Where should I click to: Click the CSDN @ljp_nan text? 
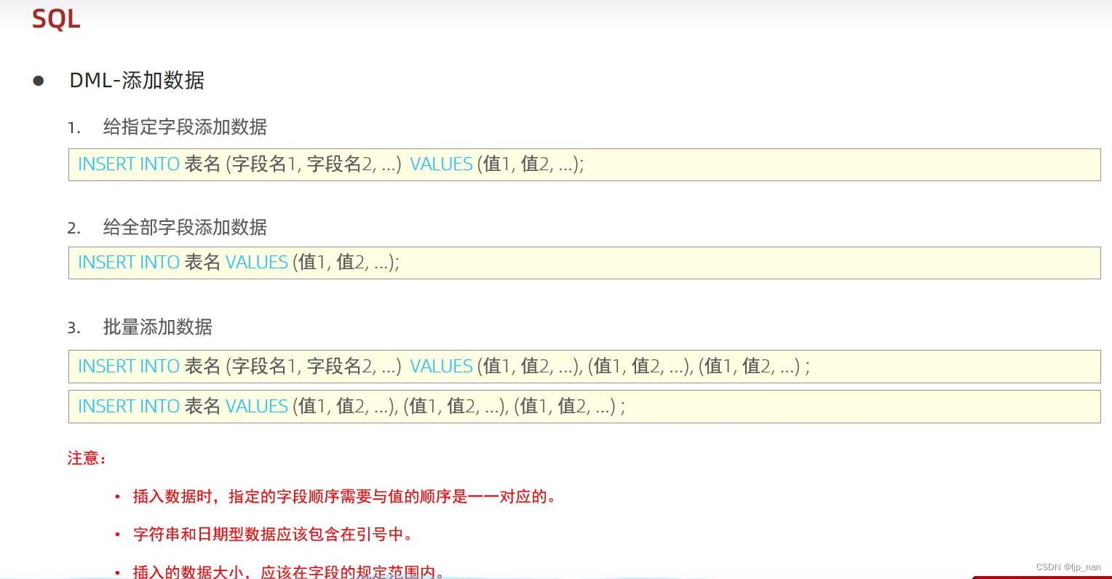tap(1068, 567)
